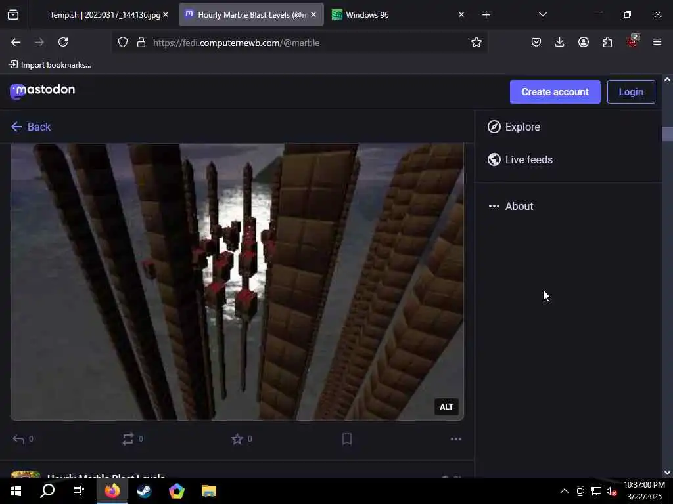
Task: Reload the current page
Action: point(63,42)
